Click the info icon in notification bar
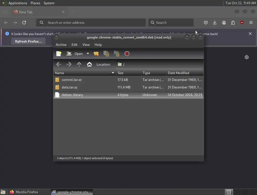The height and width of the screenshot is (195, 257). 7,34
